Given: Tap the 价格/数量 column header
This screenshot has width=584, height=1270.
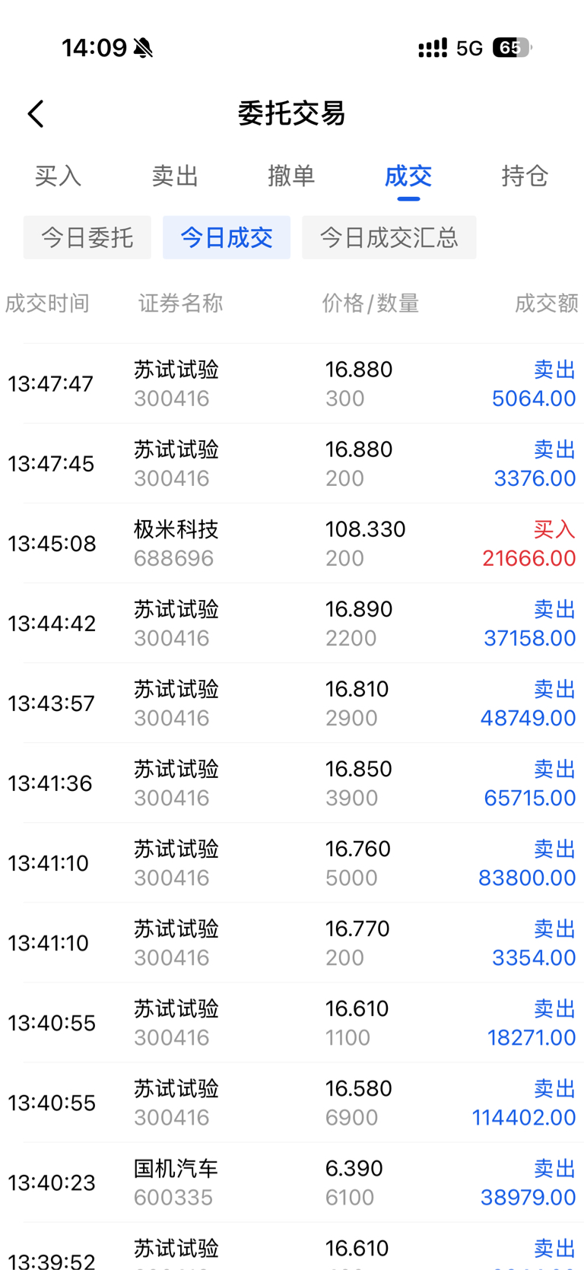Looking at the screenshot, I should (x=370, y=303).
